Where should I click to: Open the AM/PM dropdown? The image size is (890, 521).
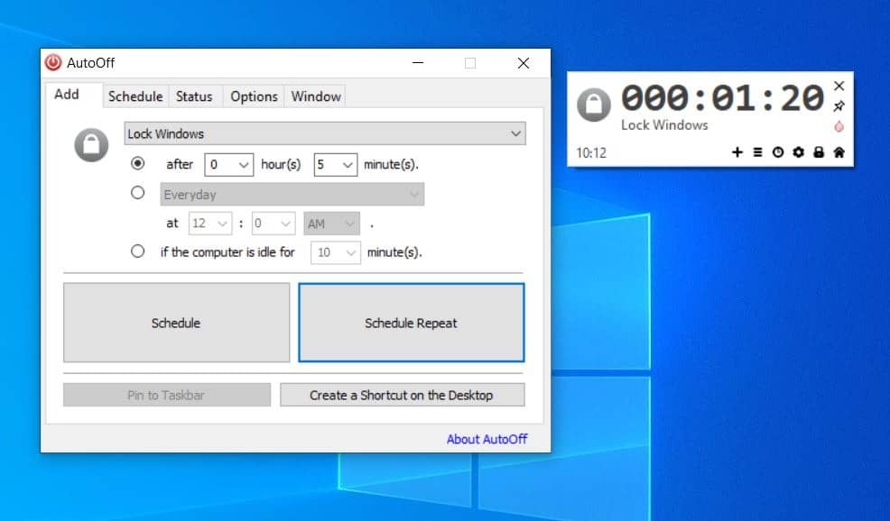pyautogui.click(x=330, y=223)
